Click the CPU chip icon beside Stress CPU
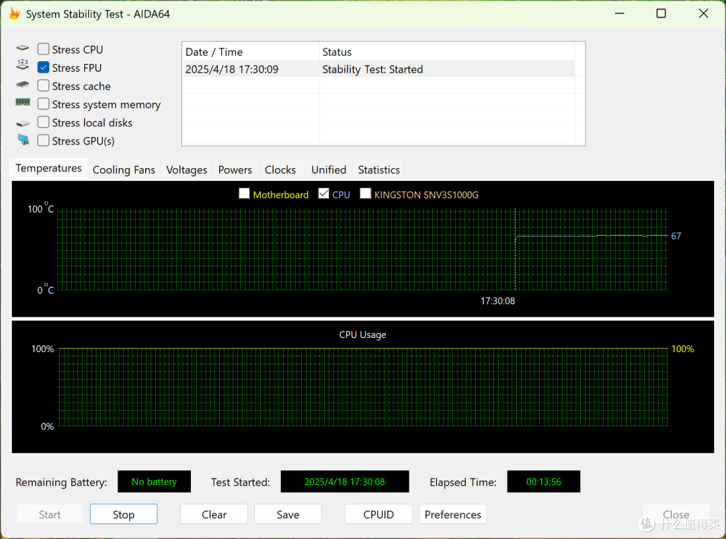Screen dimensions: 726x539 (23, 48)
